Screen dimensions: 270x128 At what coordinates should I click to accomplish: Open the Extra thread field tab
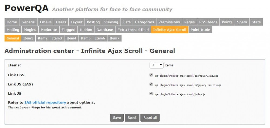pos(133,30)
